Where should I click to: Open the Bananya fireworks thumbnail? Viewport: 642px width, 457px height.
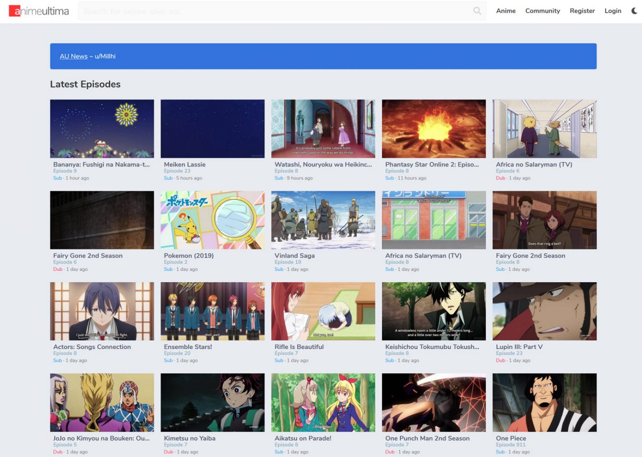click(102, 129)
